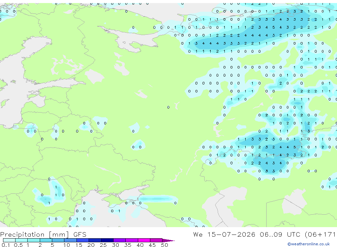Click the 5–10 mm legend swatch
The height and width of the screenshot is (247, 337).
(58, 240)
